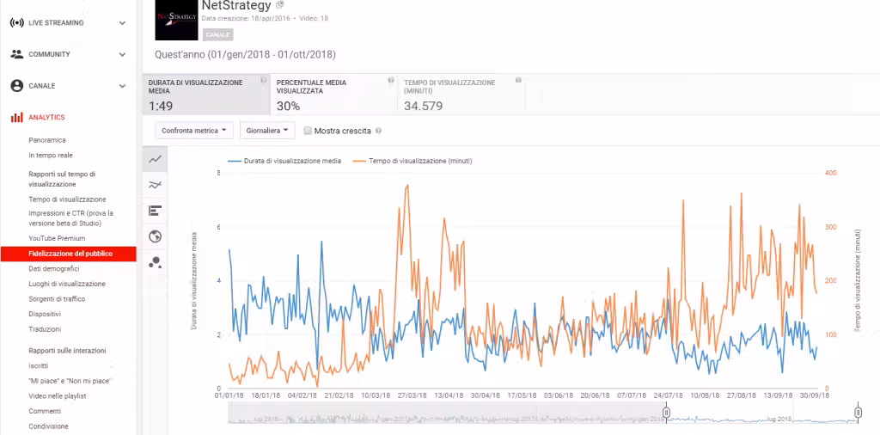880x435 pixels.
Task: Click the open-in-new icon beside NetStrategy
Action: click(x=280, y=5)
